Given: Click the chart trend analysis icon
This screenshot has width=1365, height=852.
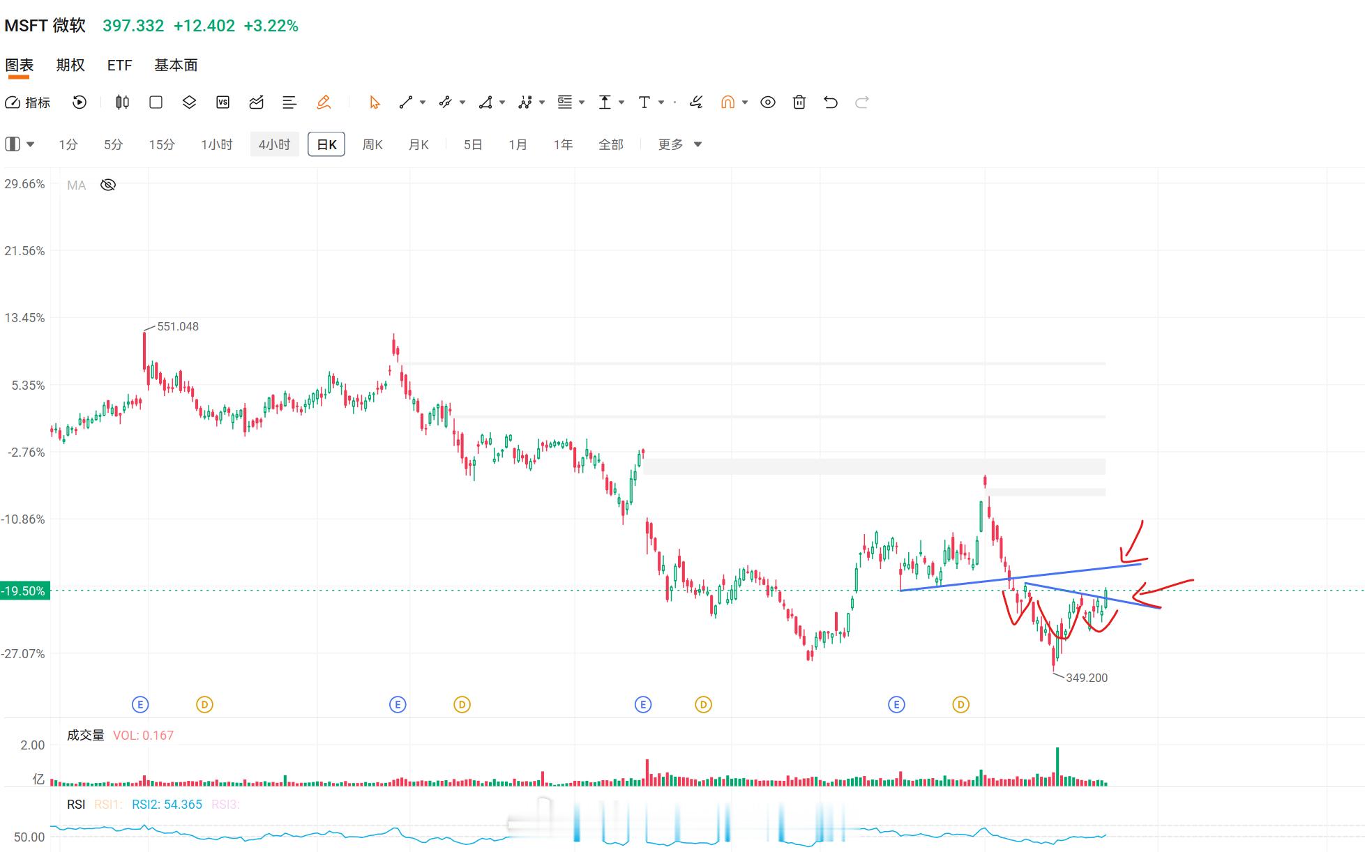Looking at the screenshot, I should point(256,102).
